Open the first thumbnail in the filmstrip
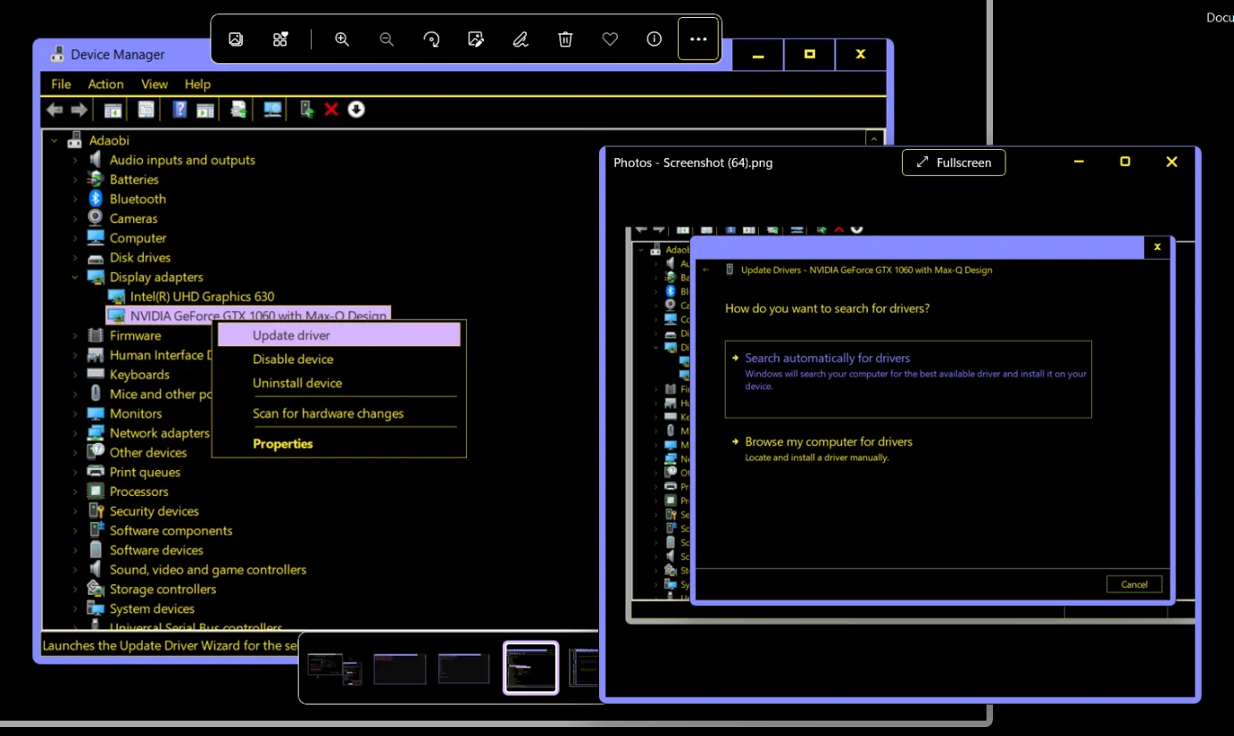Viewport: 1234px width, 736px height. (x=334, y=668)
